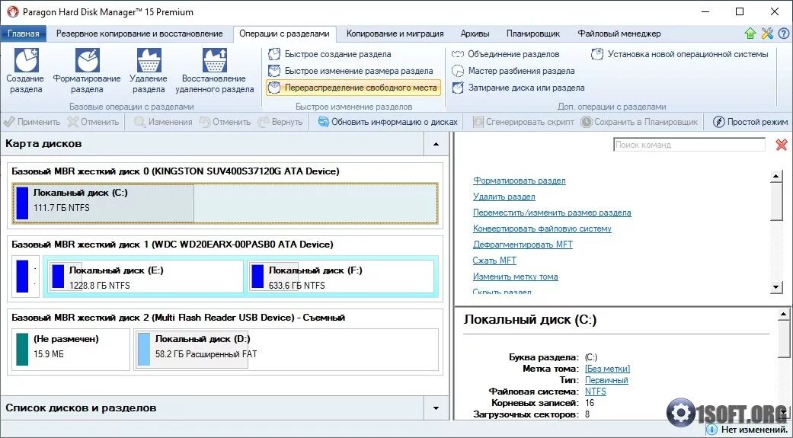Image resolution: width=793 pixels, height=438 pixels.
Task: Open the tools settings icon
Action: click(x=767, y=34)
